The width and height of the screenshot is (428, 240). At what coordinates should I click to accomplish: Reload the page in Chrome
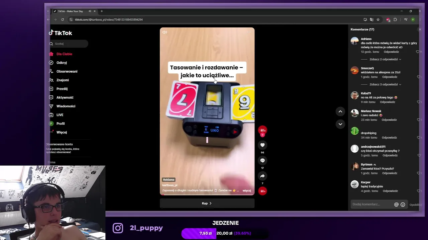[62, 20]
